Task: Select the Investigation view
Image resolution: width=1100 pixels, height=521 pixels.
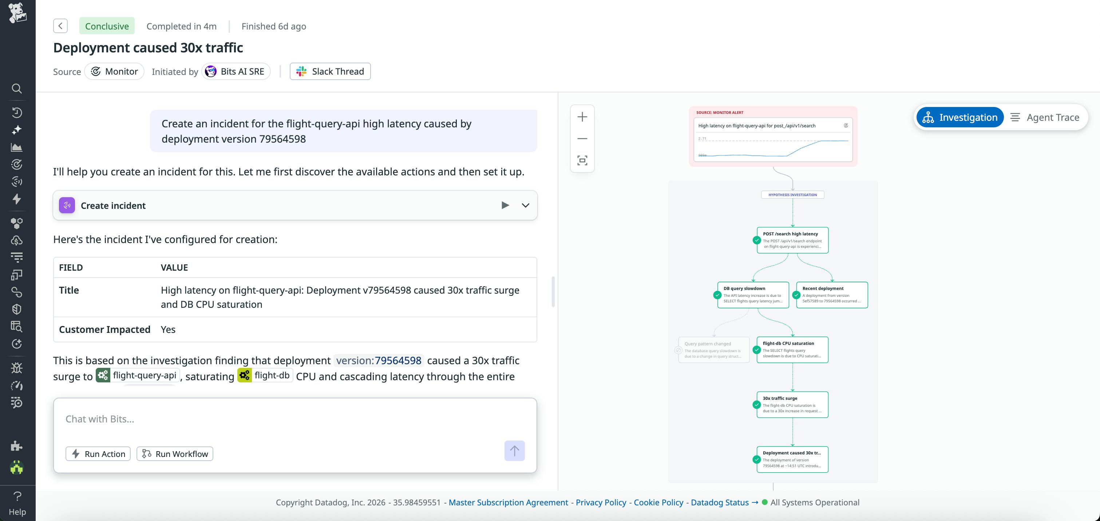Action: click(959, 117)
